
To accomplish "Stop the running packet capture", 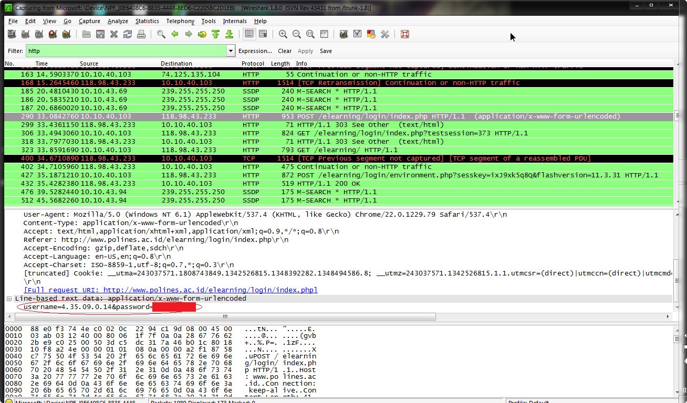I will [x=53, y=34].
